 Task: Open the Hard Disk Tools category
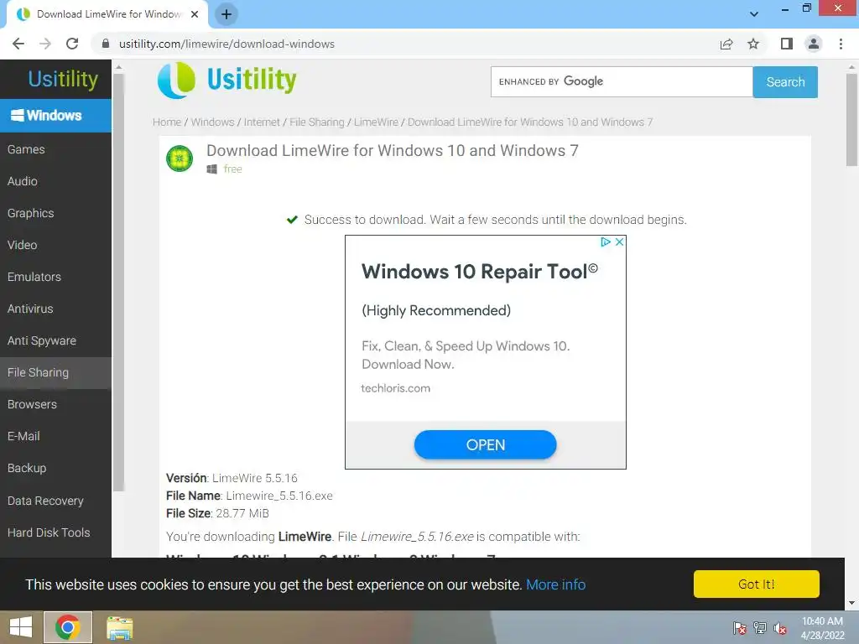pyautogui.click(x=55, y=532)
